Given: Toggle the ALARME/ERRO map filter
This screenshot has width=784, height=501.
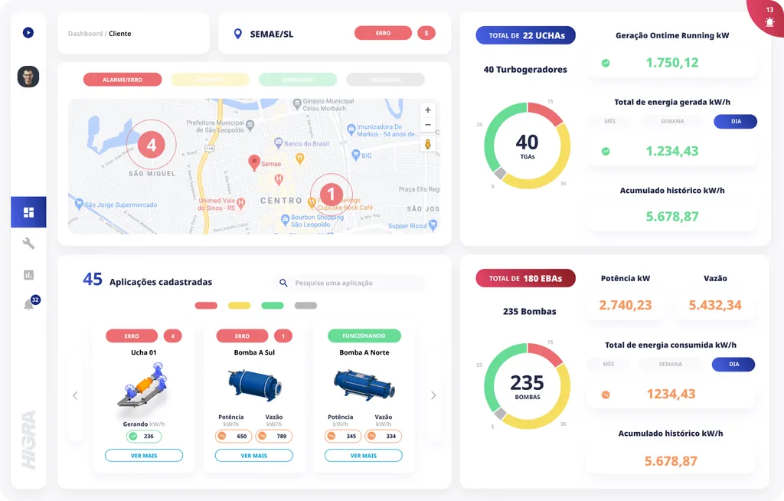Looking at the screenshot, I should pyautogui.click(x=122, y=80).
